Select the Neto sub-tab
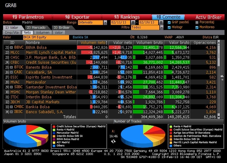The image size is (227, 163). click(27, 32)
